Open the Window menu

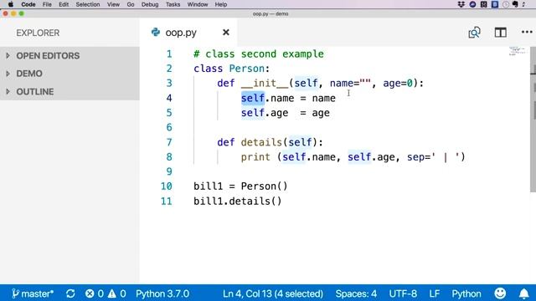tap(198, 4)
